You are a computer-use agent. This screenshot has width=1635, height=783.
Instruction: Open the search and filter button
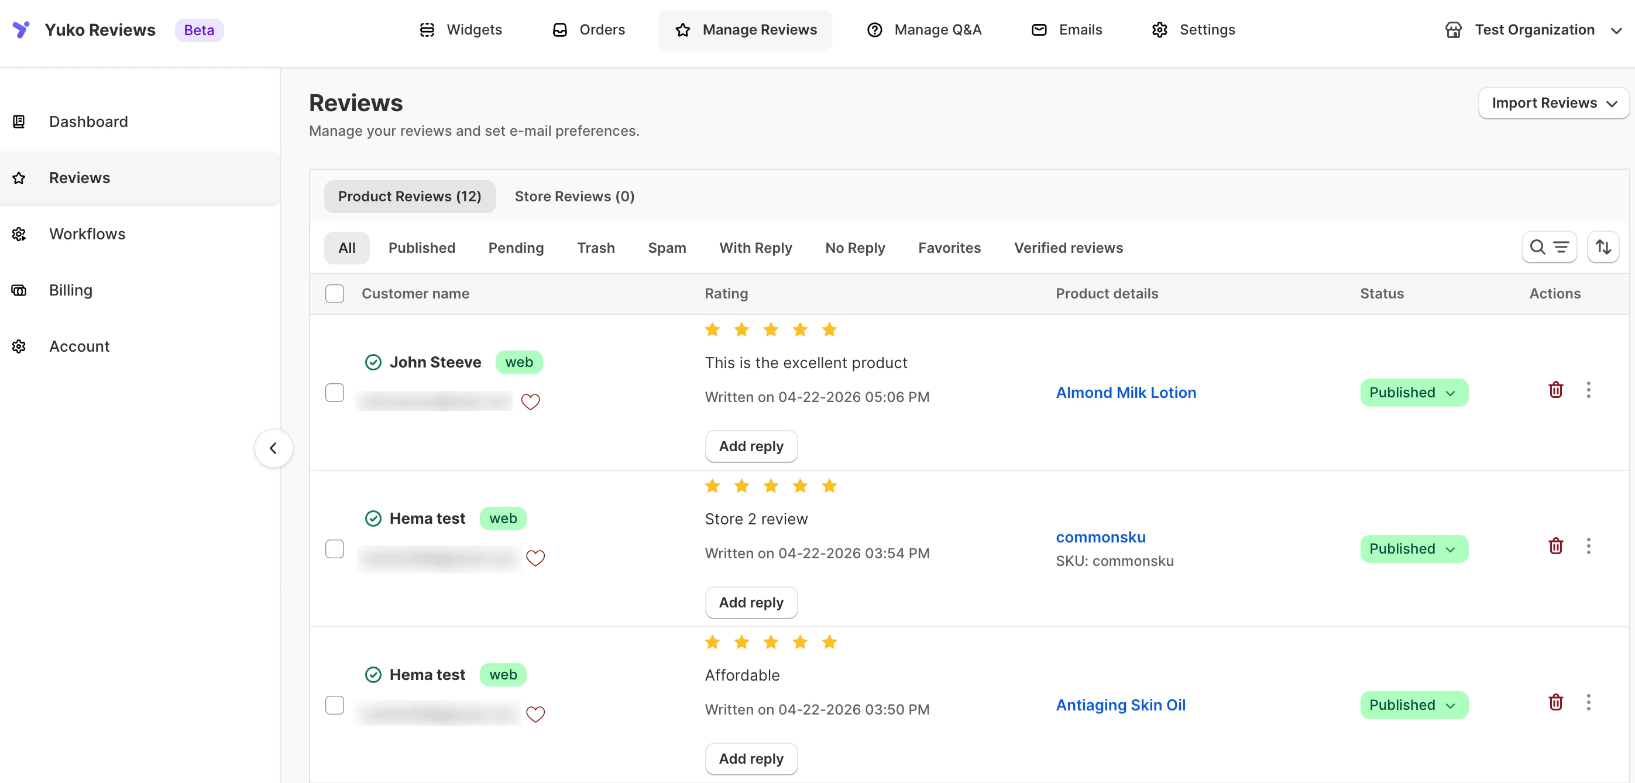(1550, 247)
